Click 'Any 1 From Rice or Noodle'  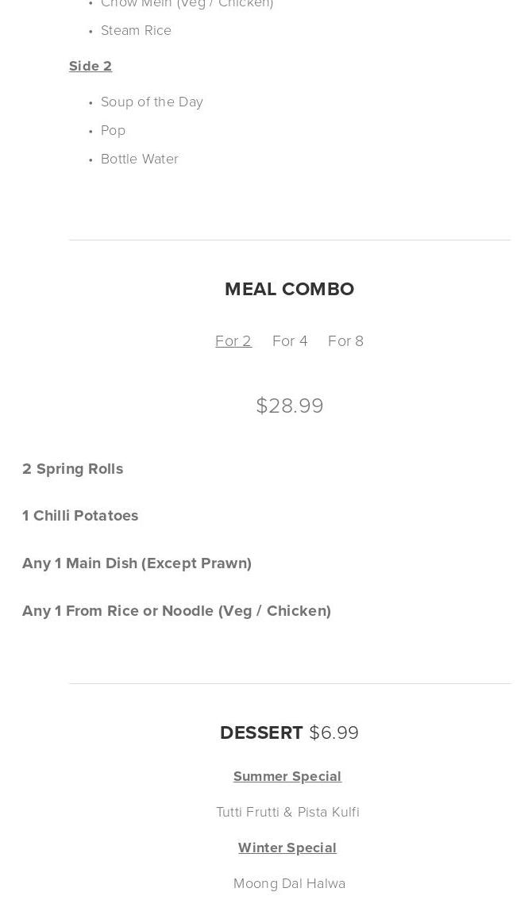[176, 611]
